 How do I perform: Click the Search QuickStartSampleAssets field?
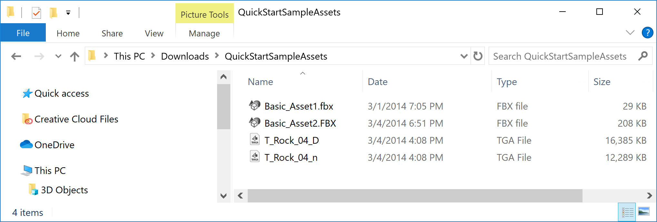[560, 56]
